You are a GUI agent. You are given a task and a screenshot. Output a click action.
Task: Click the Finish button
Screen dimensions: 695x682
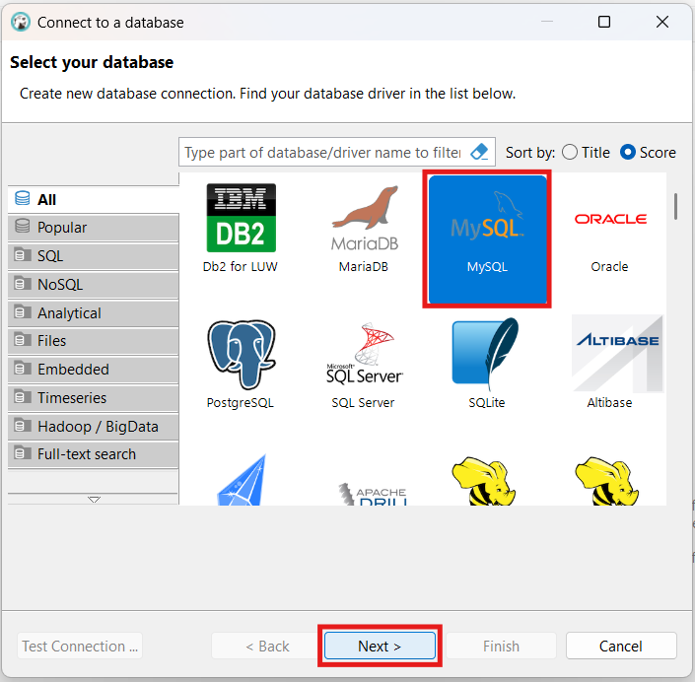pos(501,647)
